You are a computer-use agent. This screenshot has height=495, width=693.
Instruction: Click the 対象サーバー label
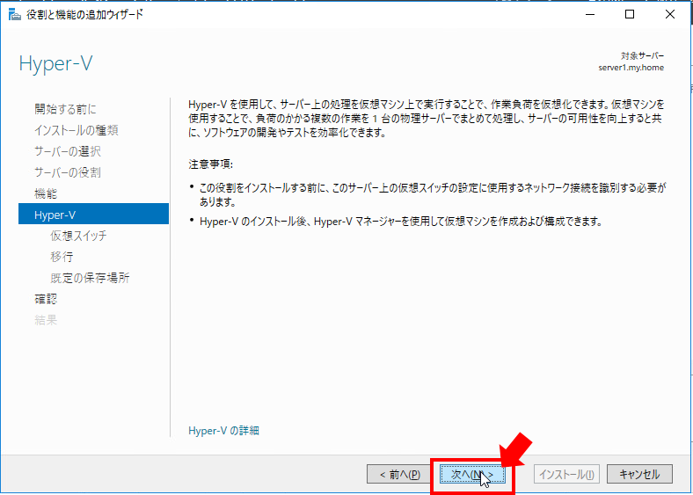[643, 56]
